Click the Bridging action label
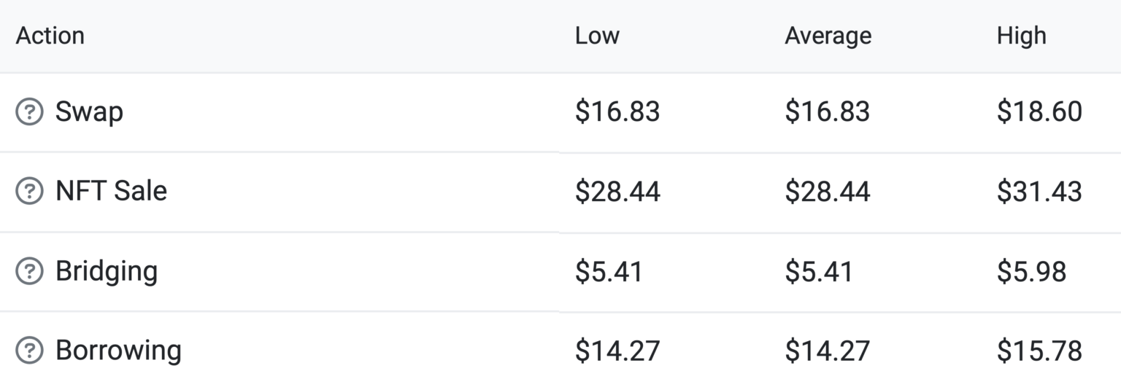Image resolution: width=1121 pixels, height=387 pixels. (x=107, y=271)
